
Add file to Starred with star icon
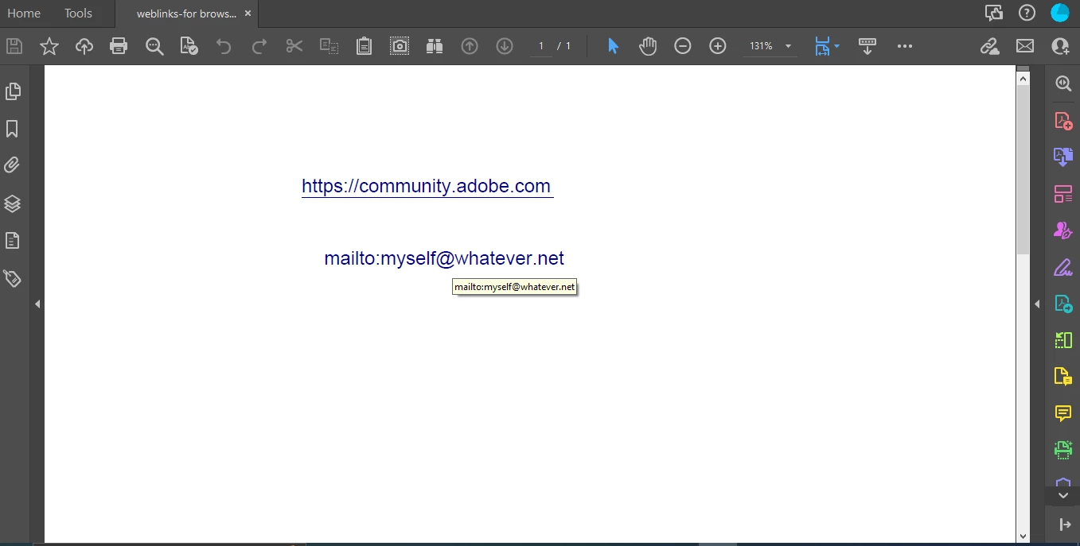tap(49, 46)
